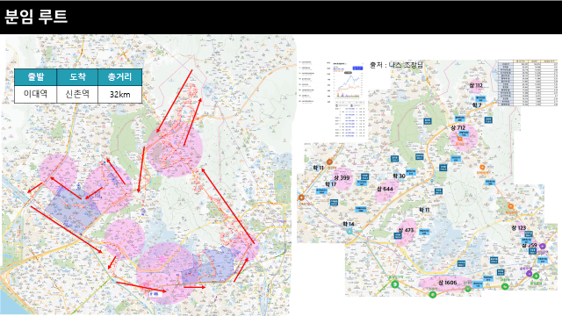Click the purple circle marker next to 상 259

pos(543,246)
